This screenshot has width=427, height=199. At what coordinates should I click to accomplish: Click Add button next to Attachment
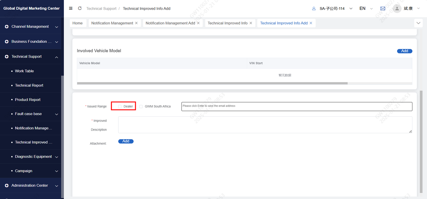tap(126, 141)
